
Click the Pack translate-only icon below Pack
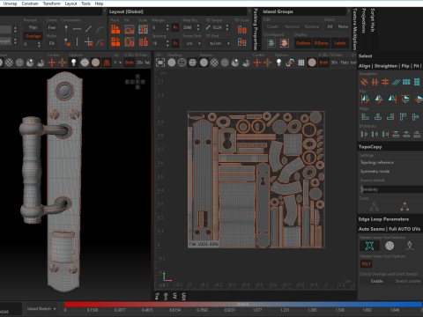115,42
